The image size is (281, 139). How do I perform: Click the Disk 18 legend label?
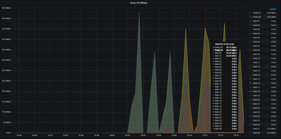click(x=256, y=91)
